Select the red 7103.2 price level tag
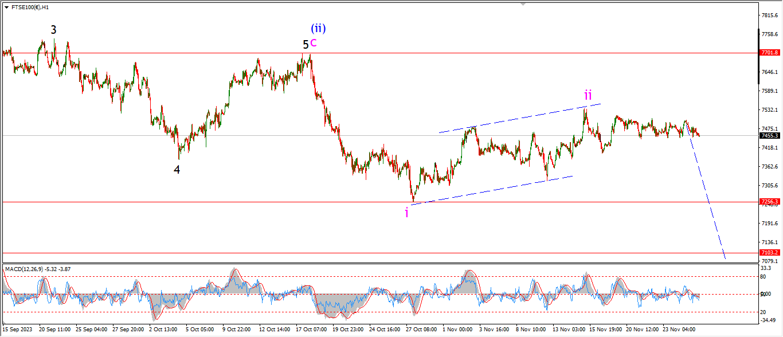Image resolution: width=783 pixels, height=337 pixels. pos(769,252)
